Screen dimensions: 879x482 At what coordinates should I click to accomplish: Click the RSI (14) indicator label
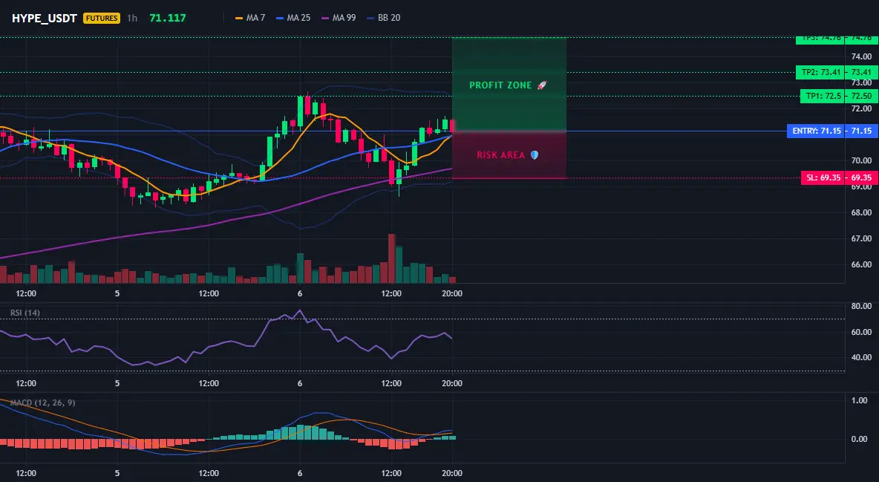(25, 313)
